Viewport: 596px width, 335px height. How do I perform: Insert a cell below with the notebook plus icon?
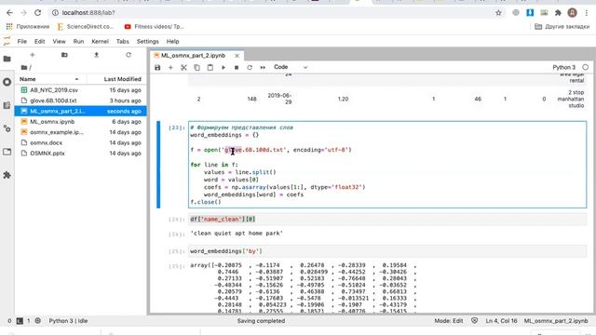170,67
